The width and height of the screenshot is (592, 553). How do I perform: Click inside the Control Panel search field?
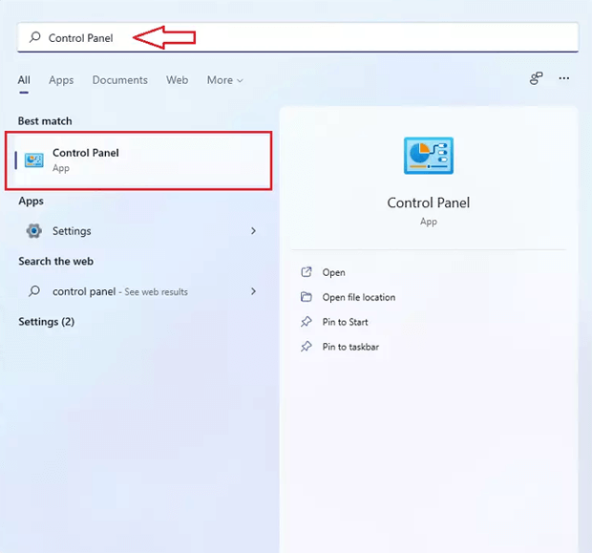[x=334, y=38]
